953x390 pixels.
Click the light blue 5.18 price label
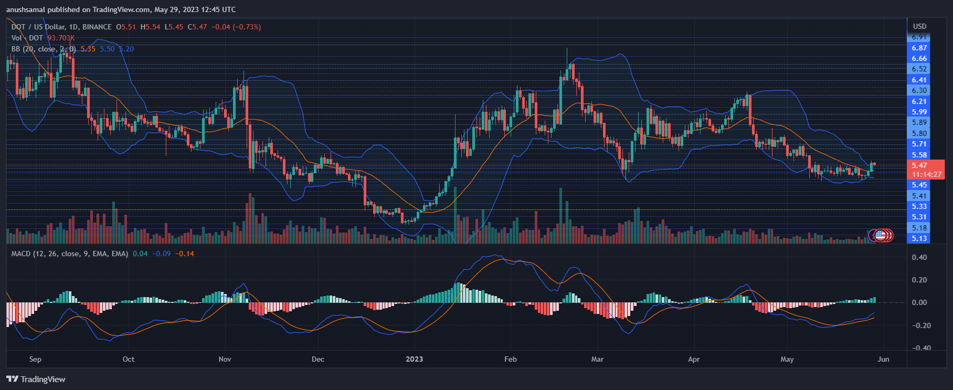click(x=919, y=228)
